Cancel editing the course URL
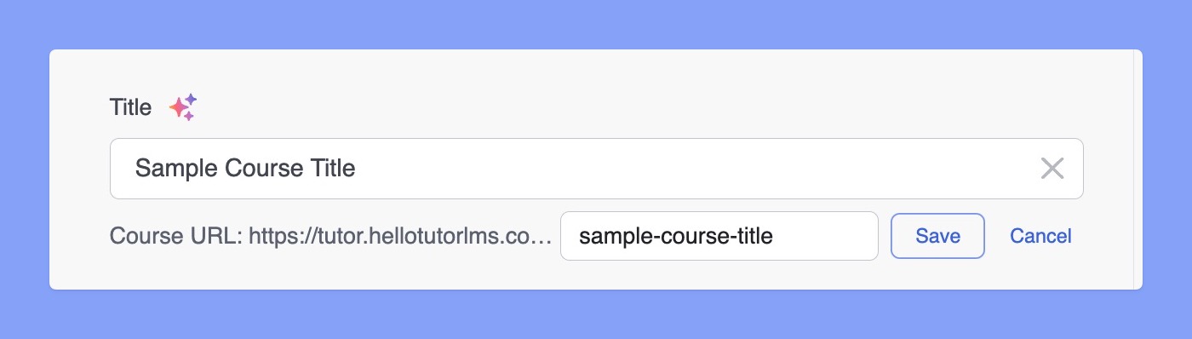 [1040, 236]
